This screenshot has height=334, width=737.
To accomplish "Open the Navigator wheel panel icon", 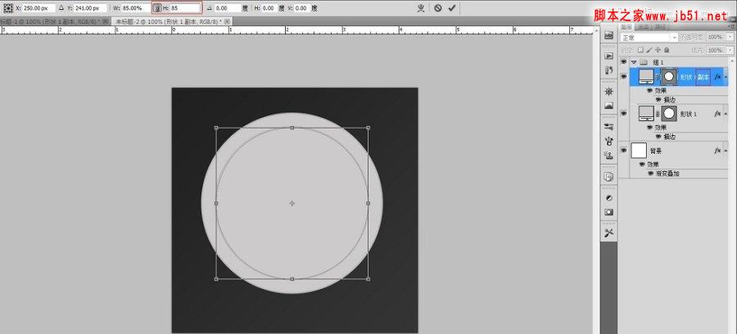I will click(x=608, y=91).
